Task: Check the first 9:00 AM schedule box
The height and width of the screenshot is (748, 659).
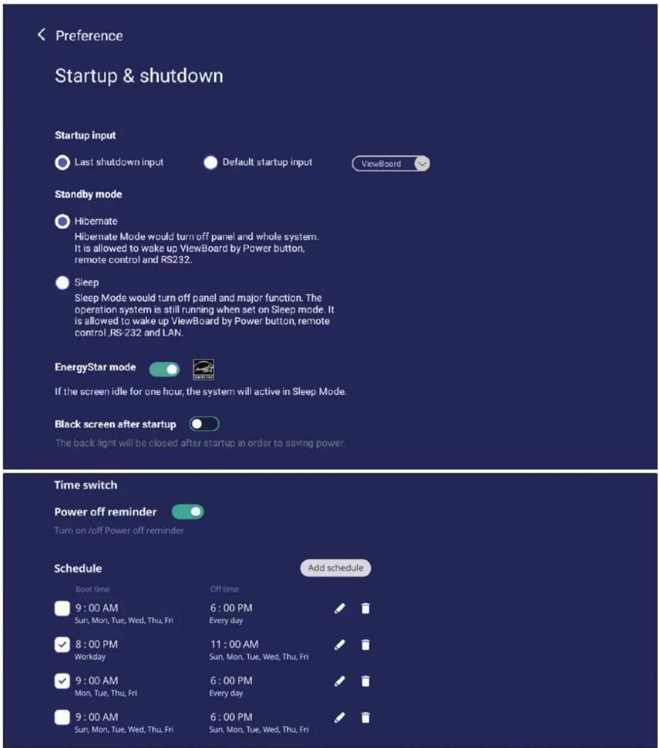Action: [62, 608]
